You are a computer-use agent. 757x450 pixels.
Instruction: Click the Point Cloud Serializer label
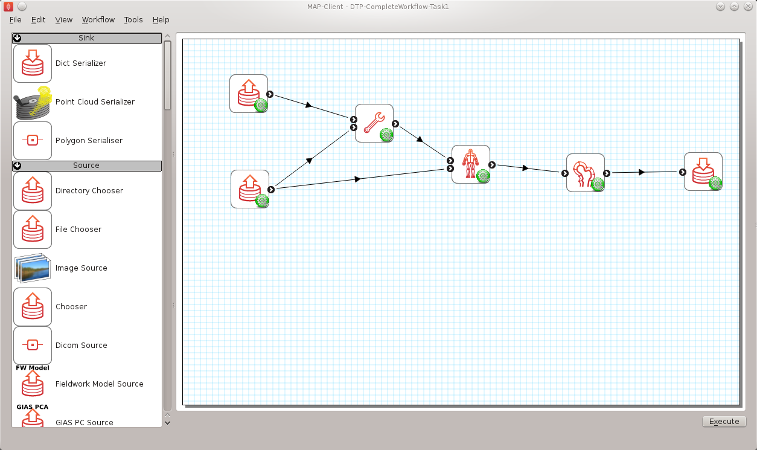coord(95,102)
